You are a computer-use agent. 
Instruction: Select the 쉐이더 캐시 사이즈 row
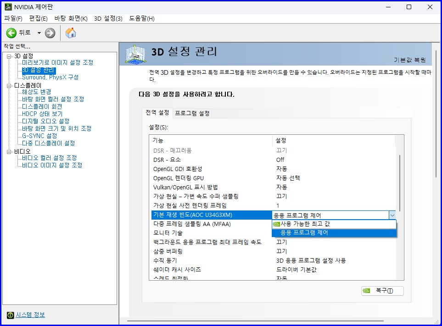coord(274,270)
